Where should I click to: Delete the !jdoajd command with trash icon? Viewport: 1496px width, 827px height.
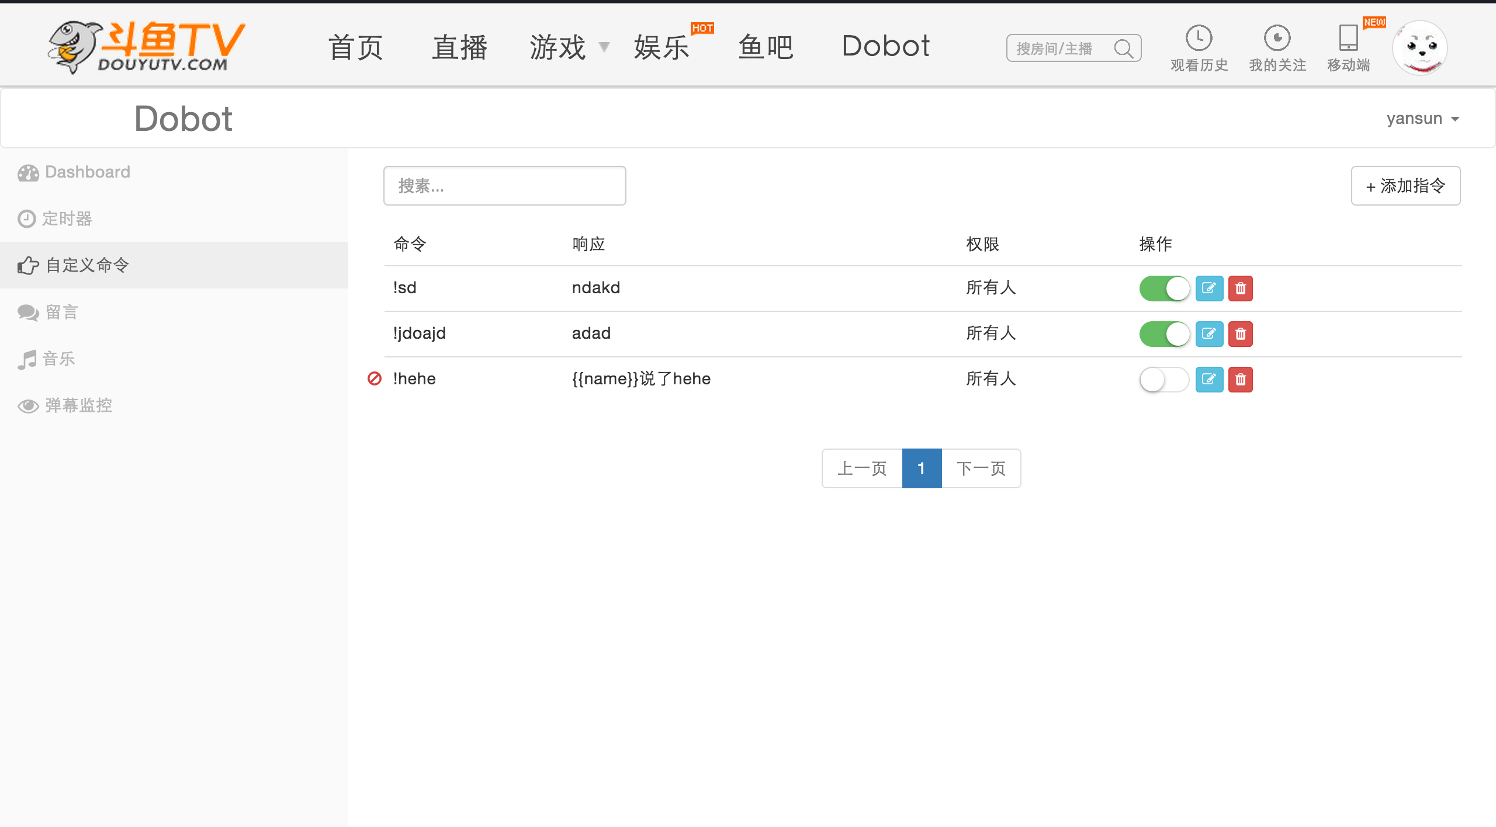point(1240,333)
